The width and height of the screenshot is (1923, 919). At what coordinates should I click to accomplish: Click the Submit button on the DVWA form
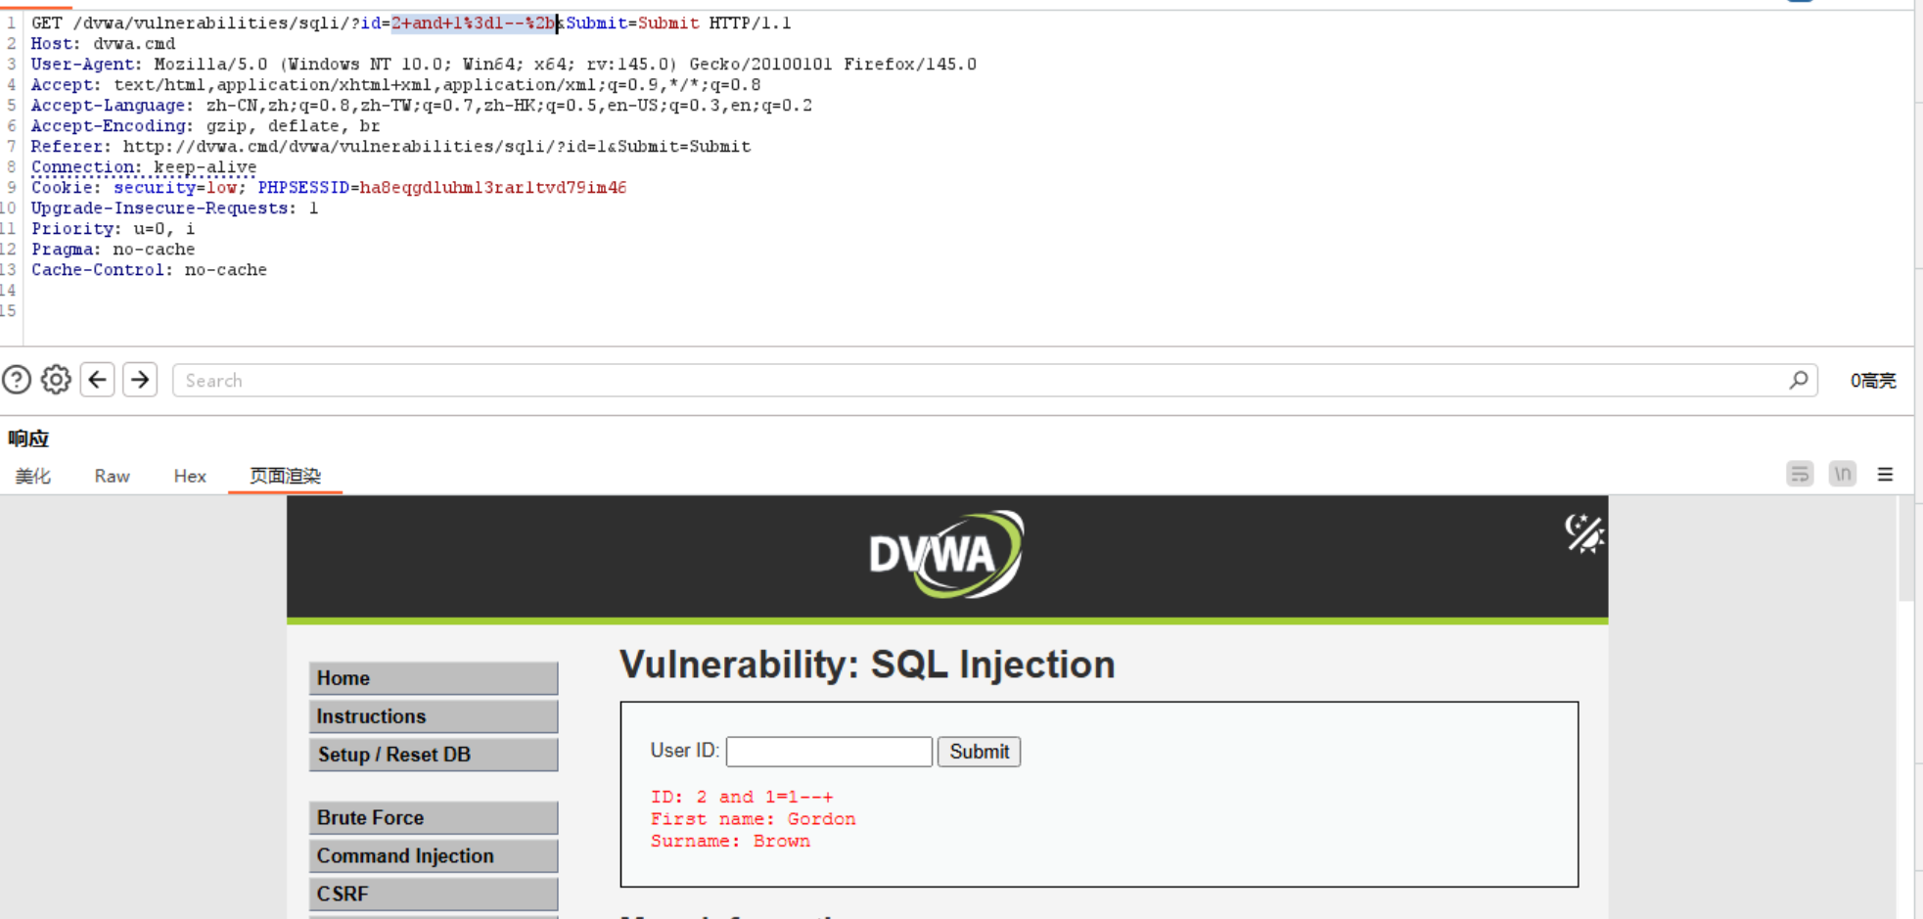[979, 751]
